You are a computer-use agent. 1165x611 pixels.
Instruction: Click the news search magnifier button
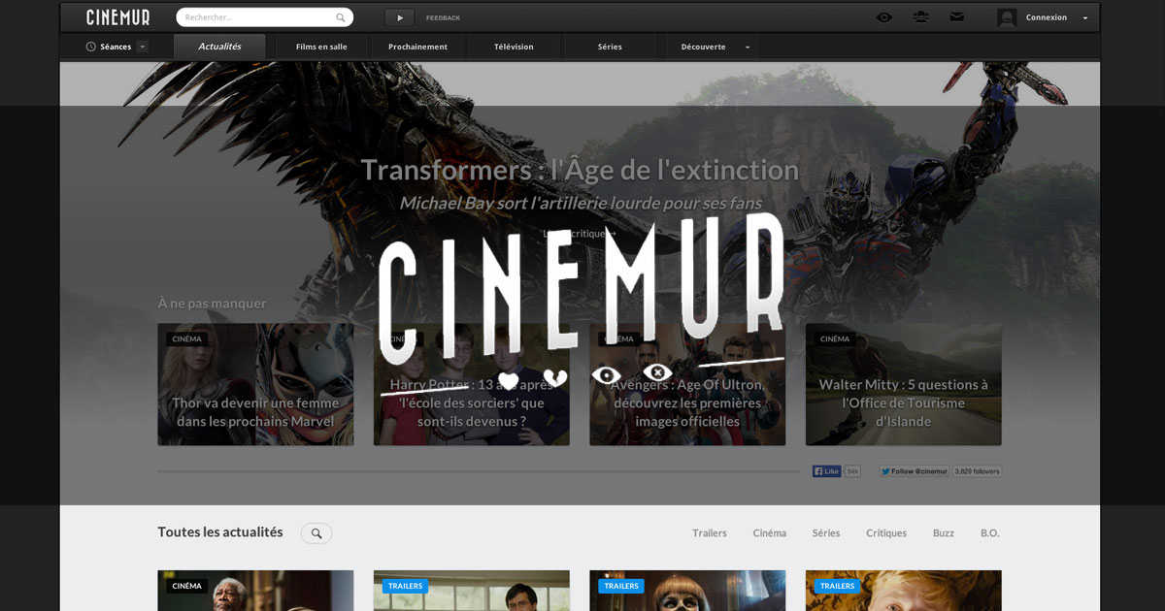[316, 533]
